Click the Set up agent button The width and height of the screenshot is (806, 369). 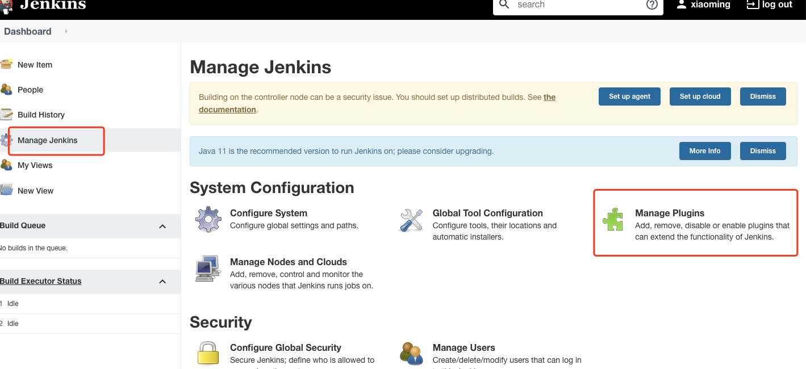(629, 96)
